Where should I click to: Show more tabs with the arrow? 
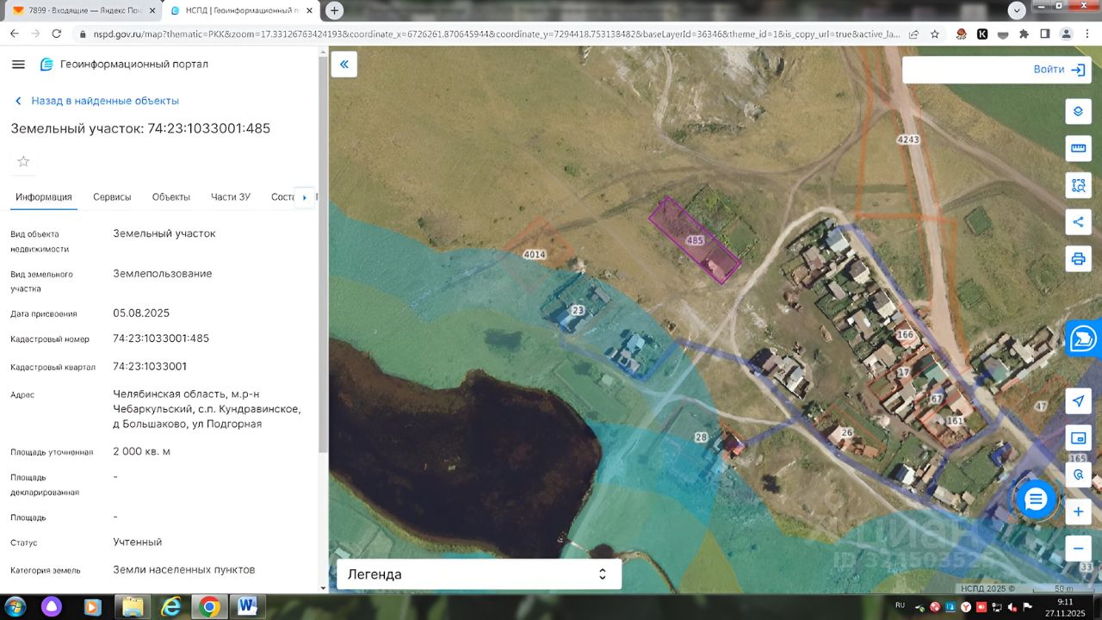pyautogui.click(x=304, y=197)
